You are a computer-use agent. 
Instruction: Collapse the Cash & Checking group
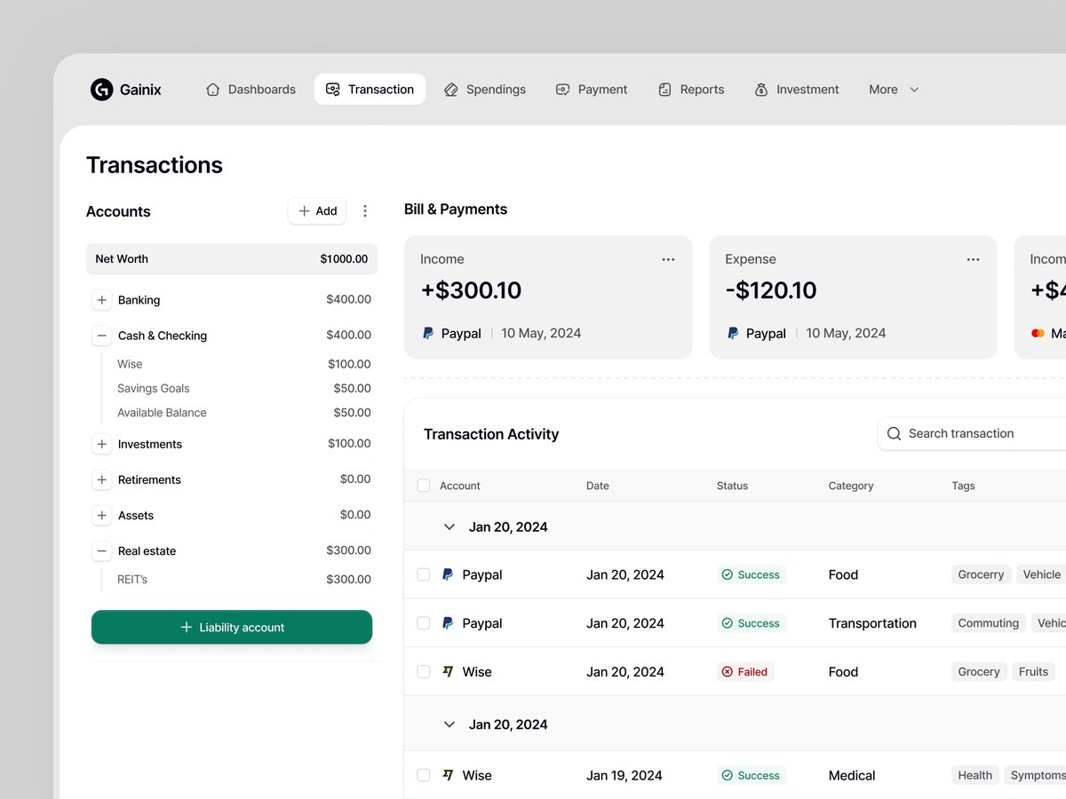coord(101,336)
